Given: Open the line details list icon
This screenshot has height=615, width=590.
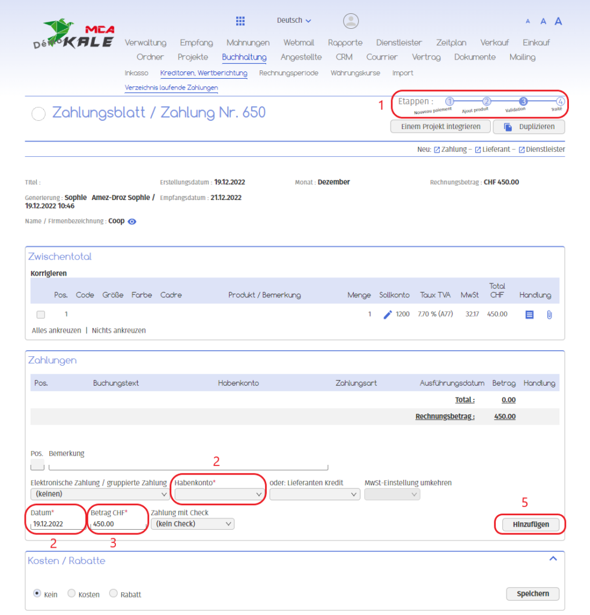Looking at the screenshot, I should [529, 314].
